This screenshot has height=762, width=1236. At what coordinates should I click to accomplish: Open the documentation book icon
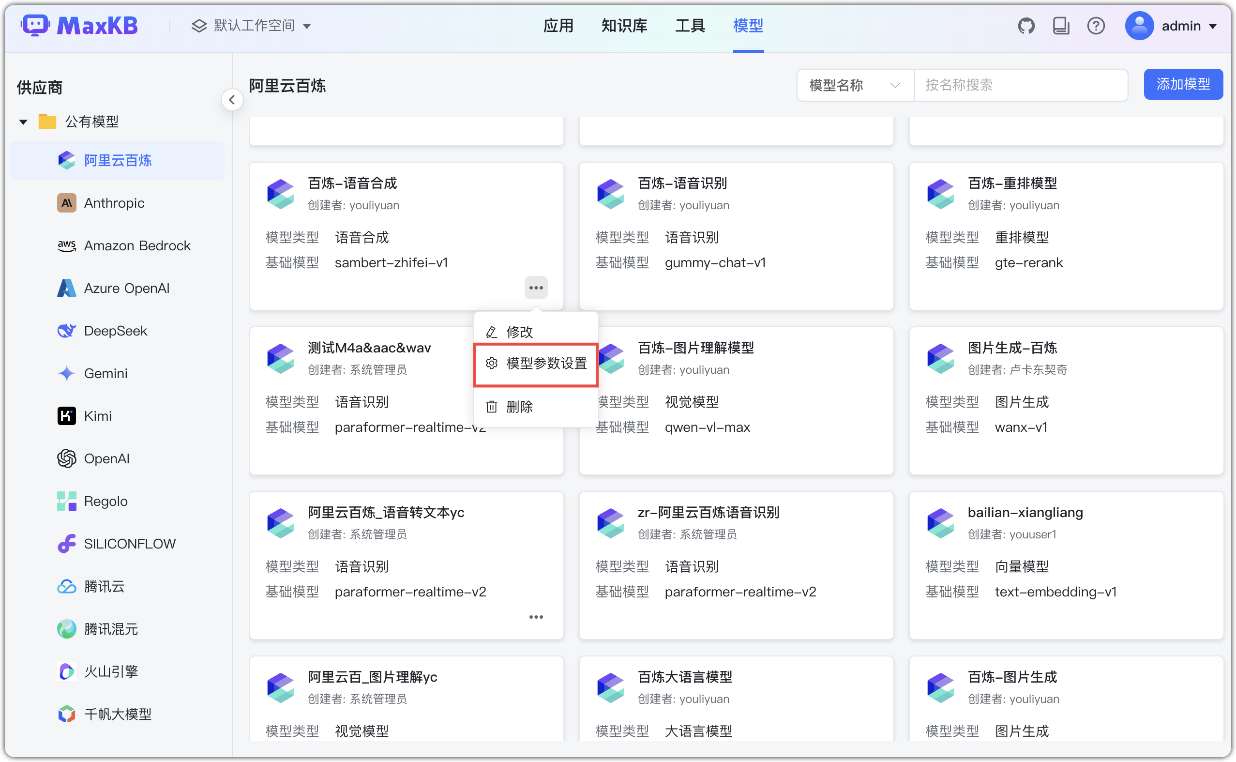1061,26
